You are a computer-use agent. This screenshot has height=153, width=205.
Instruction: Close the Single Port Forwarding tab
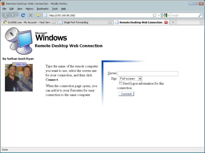110,22
